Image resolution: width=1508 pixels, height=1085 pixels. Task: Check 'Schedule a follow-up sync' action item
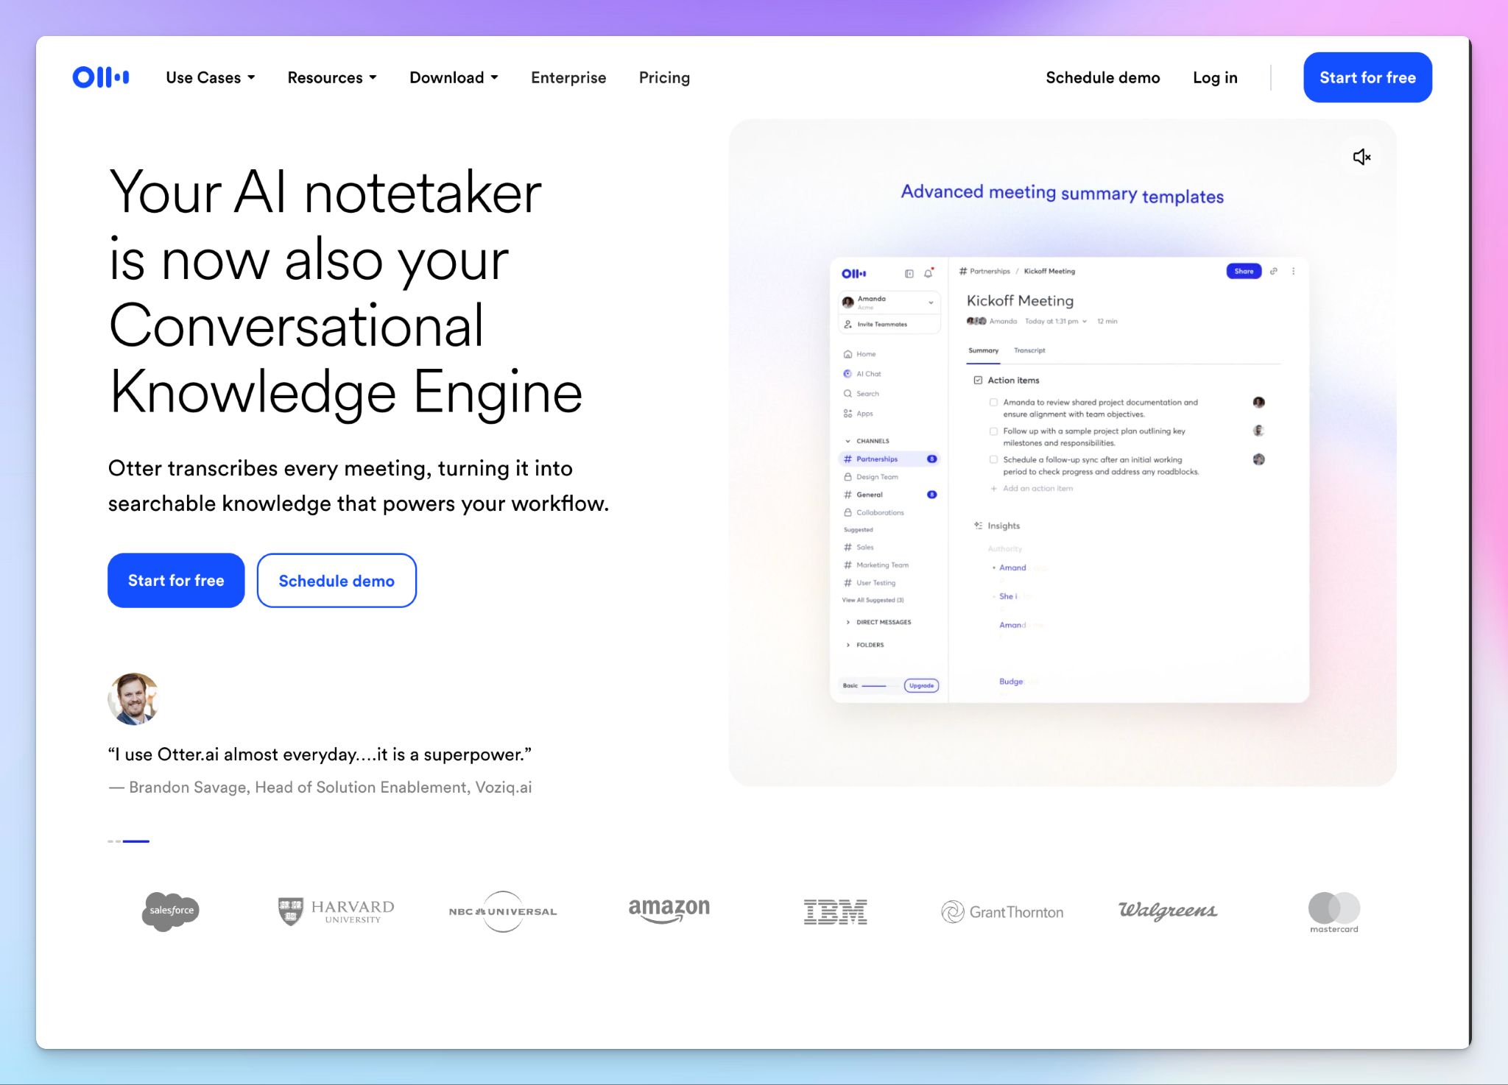[993, 460]
